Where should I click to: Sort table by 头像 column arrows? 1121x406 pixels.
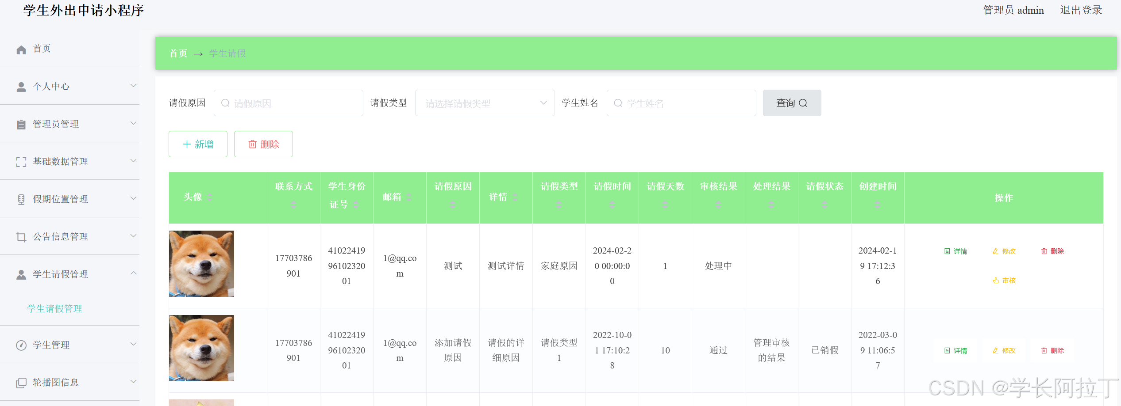(x=210, y=197)
